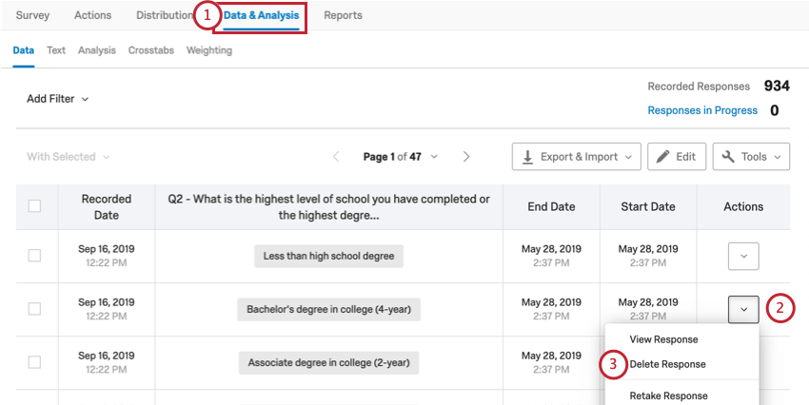Open the Crosstabs sub-tab
This screenshot has height=405, width=809.
point(151,50)
